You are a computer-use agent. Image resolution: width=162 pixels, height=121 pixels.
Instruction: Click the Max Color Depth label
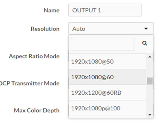37,110
